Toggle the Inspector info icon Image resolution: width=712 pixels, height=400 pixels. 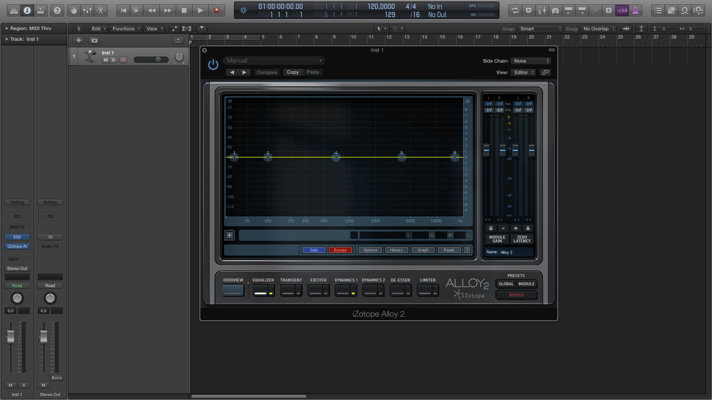[x=27, y=11]
